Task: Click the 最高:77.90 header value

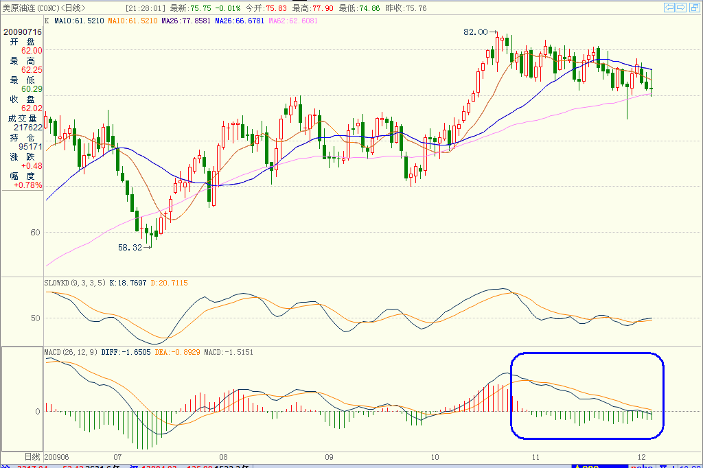Action: [x=312, y=8]
